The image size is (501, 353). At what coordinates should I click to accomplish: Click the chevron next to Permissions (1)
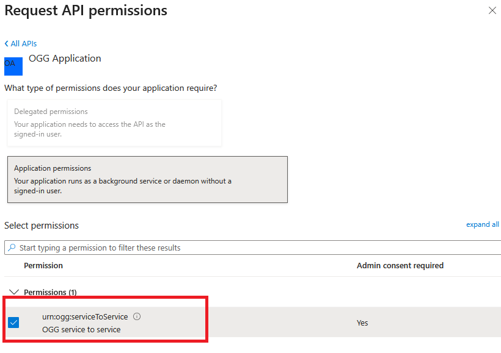(13, 292)
